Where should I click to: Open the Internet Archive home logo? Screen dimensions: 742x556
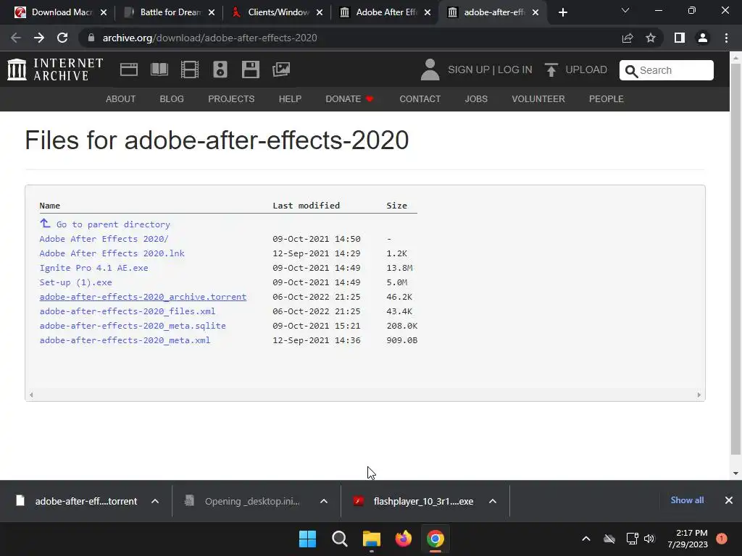tap(55, 69)
